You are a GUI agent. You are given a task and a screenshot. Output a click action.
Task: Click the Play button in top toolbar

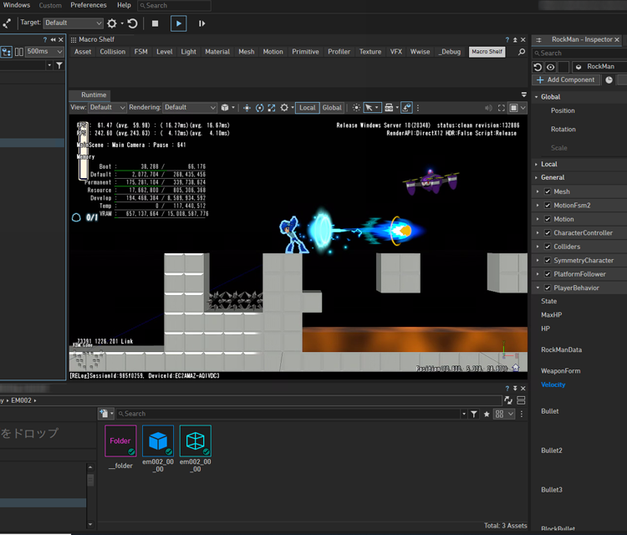pyautogui.click(x=178, y=23)
